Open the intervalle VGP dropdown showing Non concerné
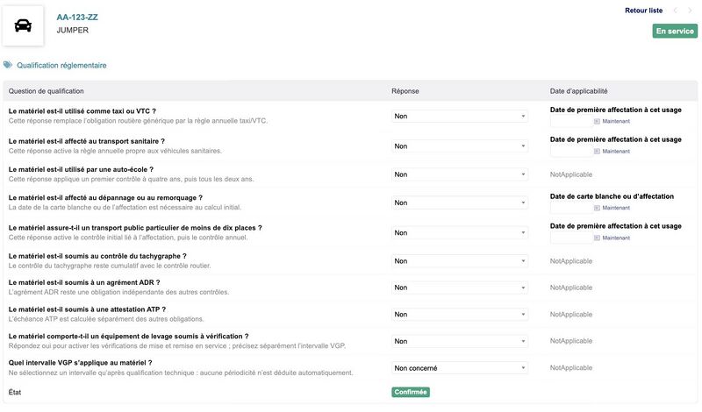The height and width of the screenshot is (412, 702). tap(459, 368)
